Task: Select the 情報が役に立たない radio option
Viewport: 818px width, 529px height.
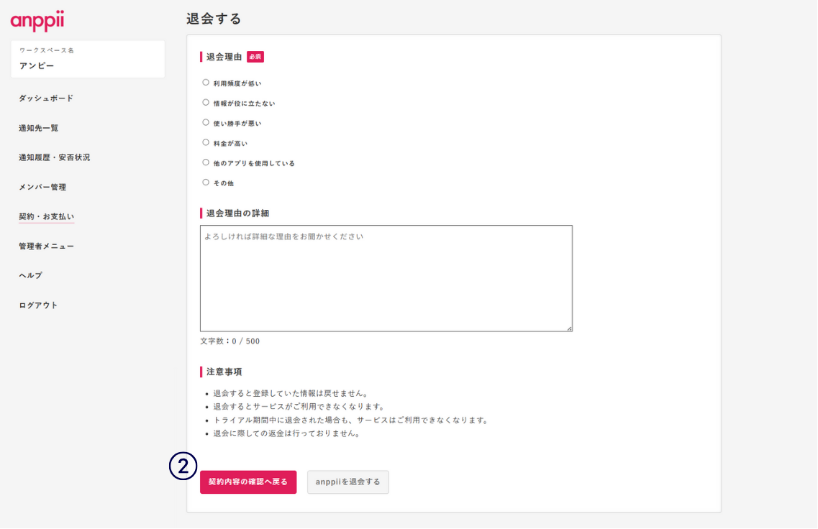Action: coord(206,103)
